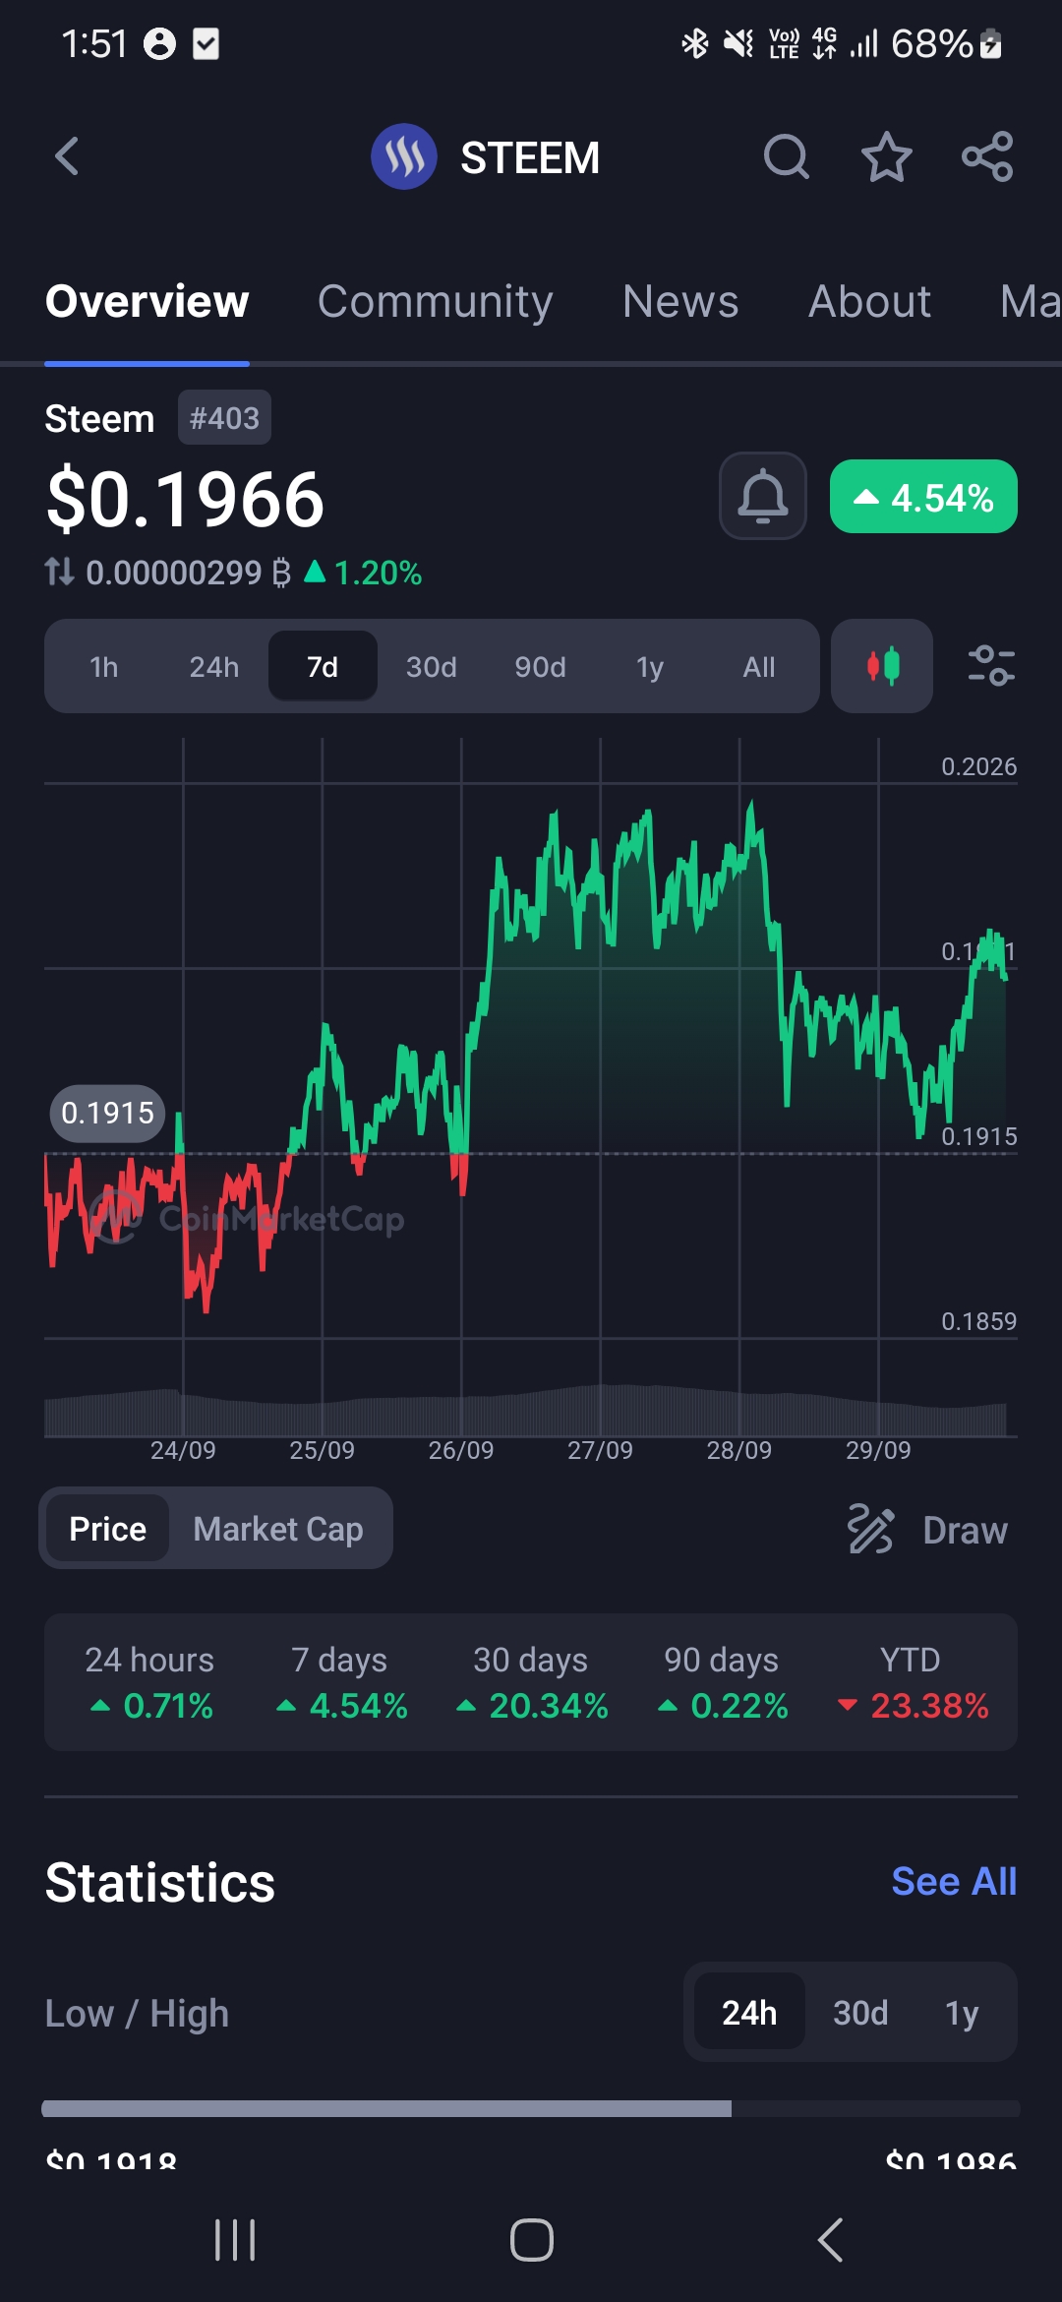Tap the Draw pencil icon
This screenshot has width=1062, height=2302.
[870, 1529]
